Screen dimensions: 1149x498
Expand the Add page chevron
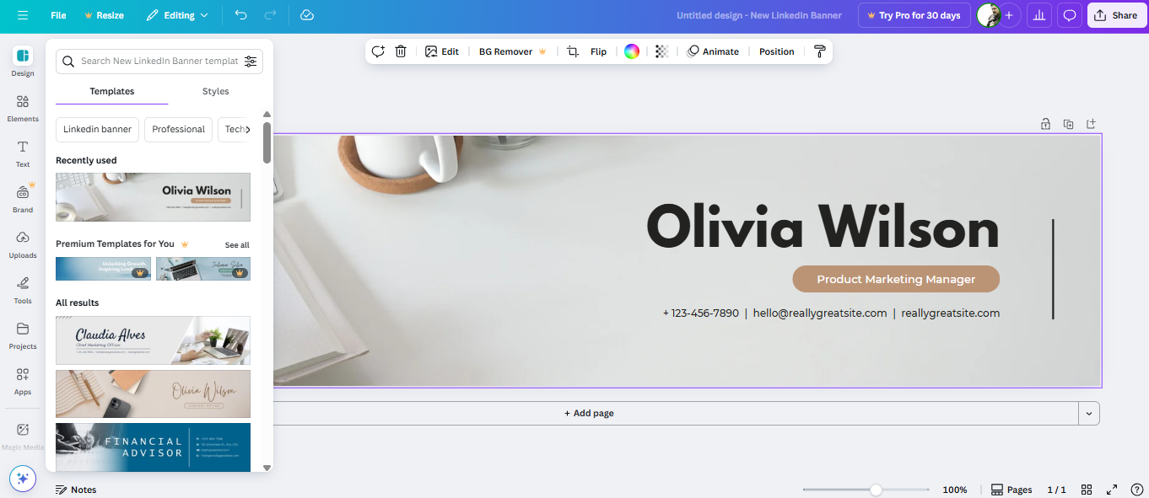point(1090,413)
